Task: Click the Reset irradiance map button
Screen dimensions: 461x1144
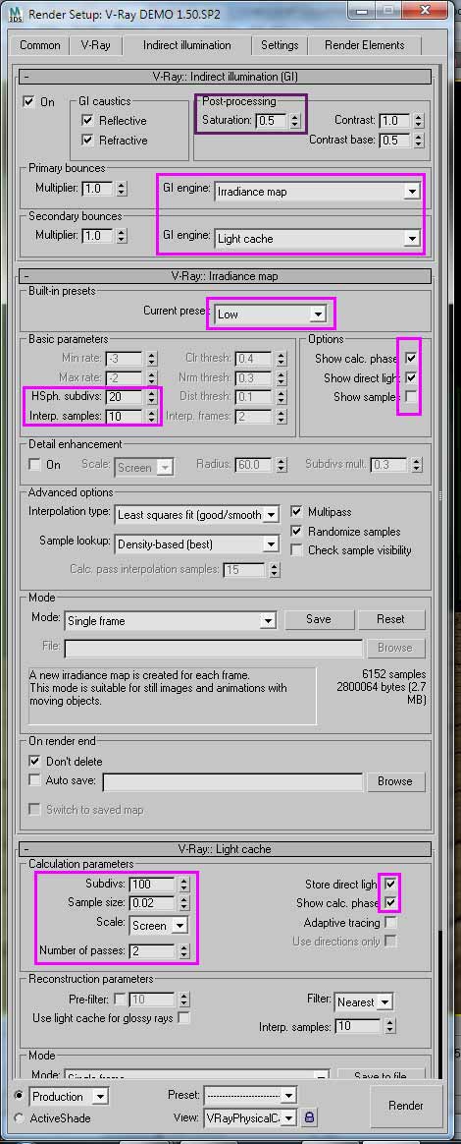Action: [390, 619]
